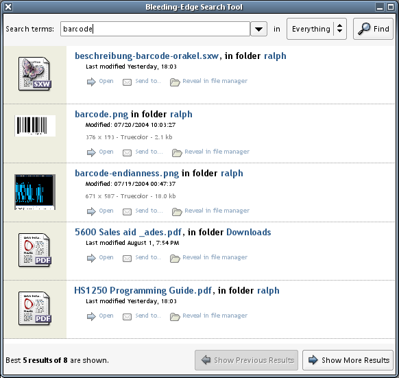This screenshot has width=399, height=378.
Task: Open the Everything scope selector
Action: pos(317,29)
